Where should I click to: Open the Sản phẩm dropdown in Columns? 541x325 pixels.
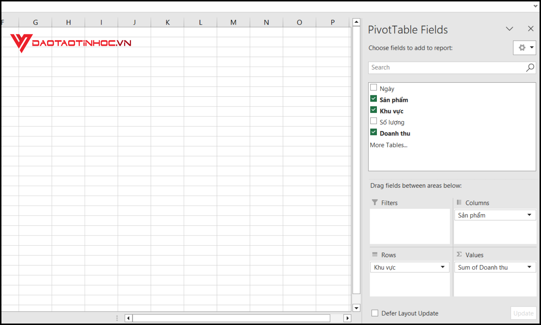point(529,215)
